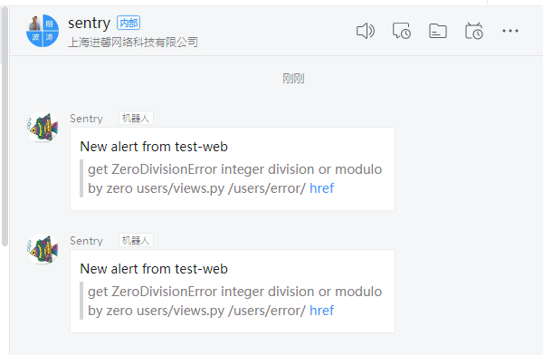543x355 pixels.
Task: Click the speaker announcement icon
Action: click(366, 31)
